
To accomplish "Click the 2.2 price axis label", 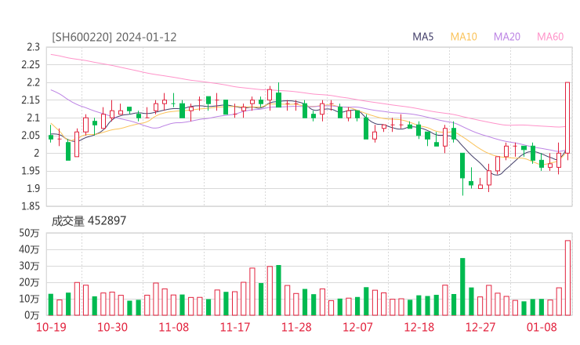I will (x=33, y=82).
